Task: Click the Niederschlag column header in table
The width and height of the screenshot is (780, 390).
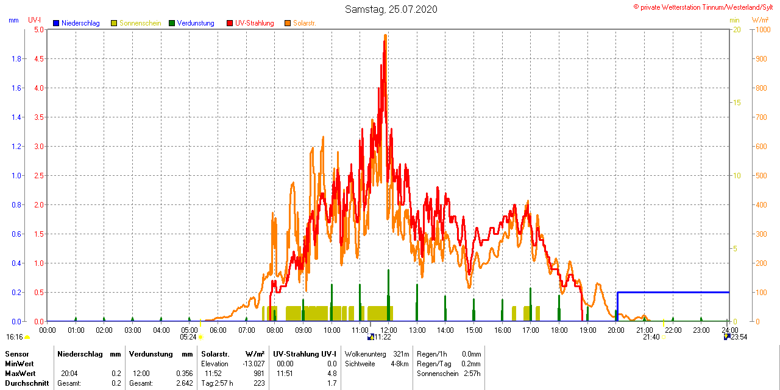Action: [x=80, y=353]
